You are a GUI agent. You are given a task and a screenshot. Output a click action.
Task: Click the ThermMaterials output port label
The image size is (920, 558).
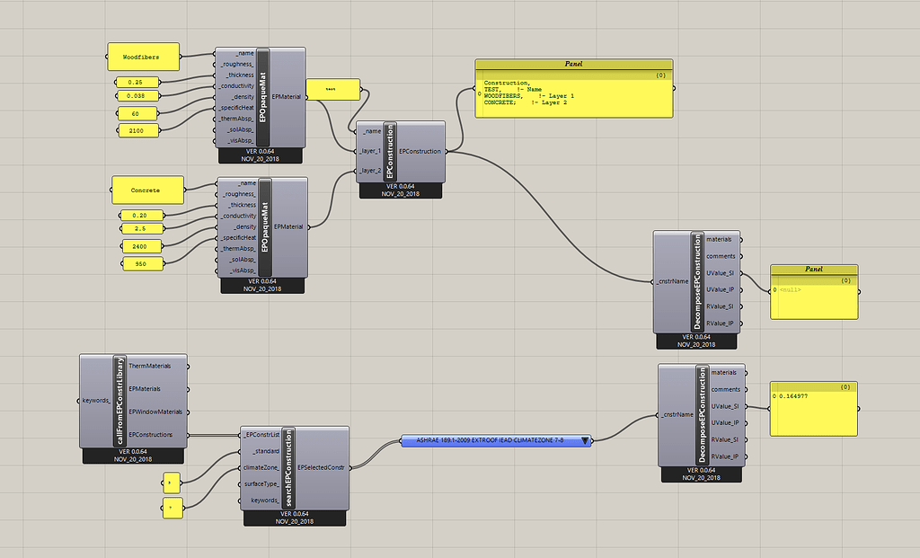pyautogui.click(x=150, y=366)
